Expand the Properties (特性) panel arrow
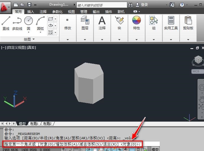 point(137,39)
